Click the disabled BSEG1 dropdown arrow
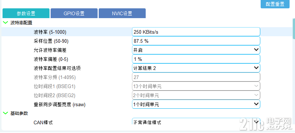This screenshot has height=133, width=295. [x=256, y=86]
